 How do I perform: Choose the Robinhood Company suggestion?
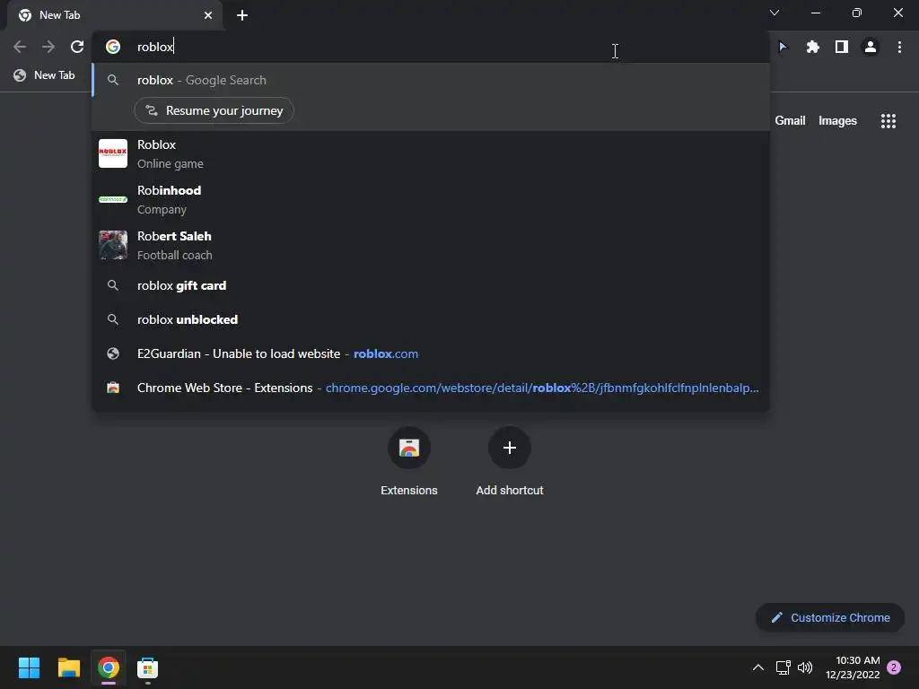click(431, 199)
